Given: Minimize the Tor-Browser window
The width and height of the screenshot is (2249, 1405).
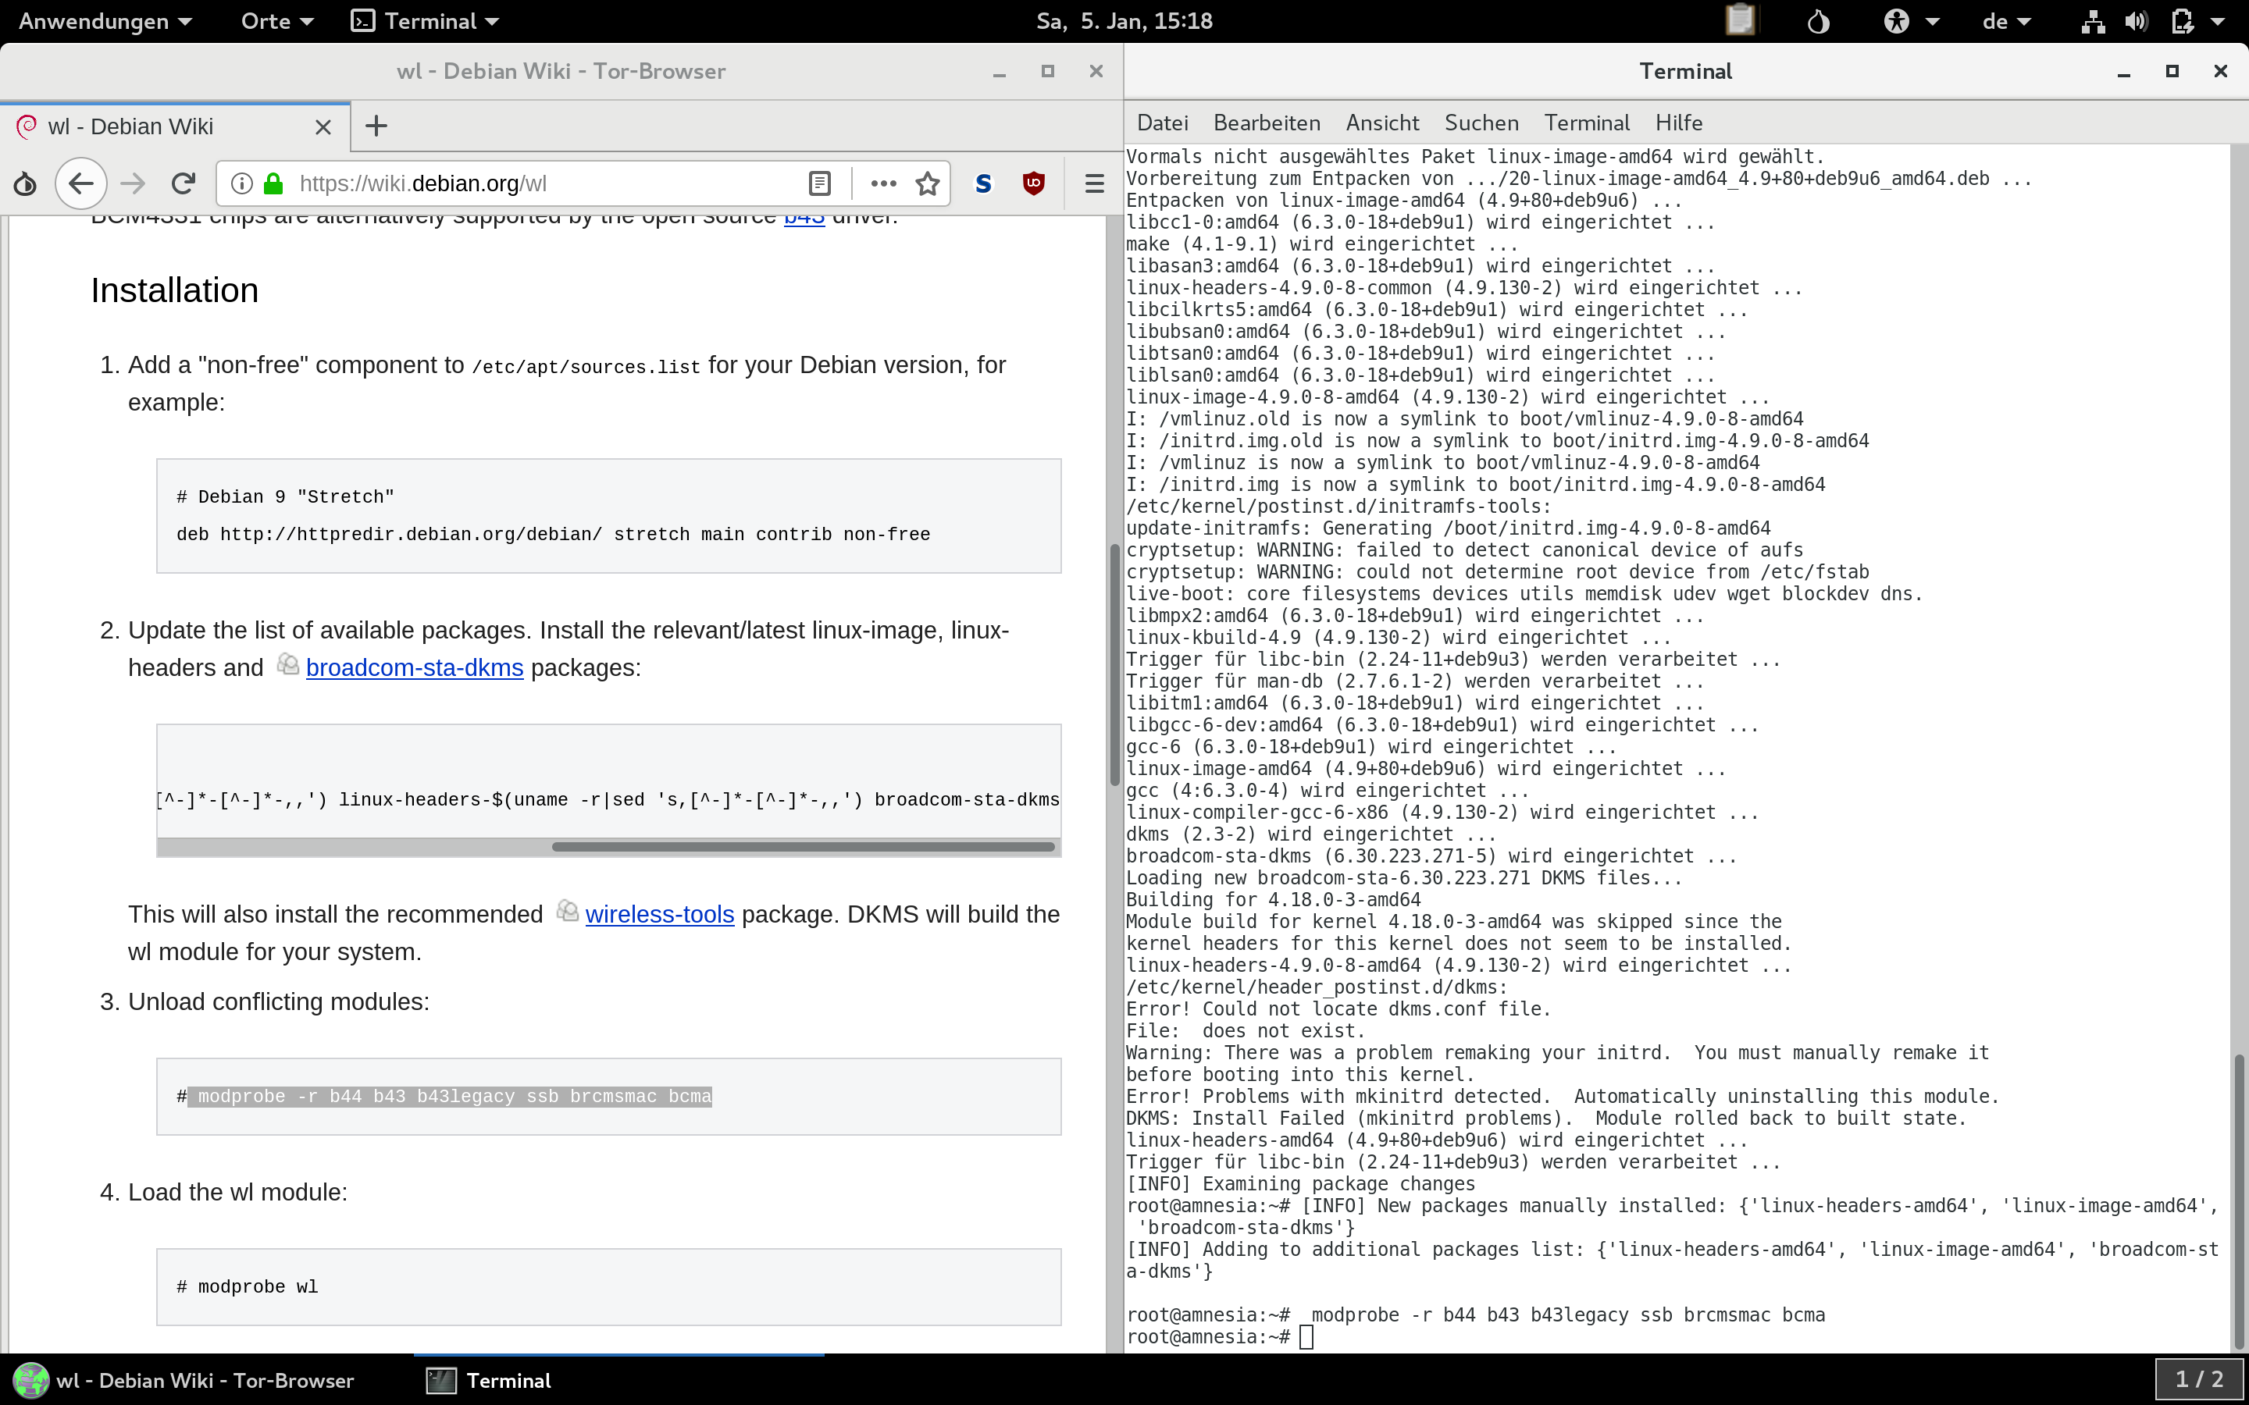Looking at the screenshot, I should click(x=999, y=72).
